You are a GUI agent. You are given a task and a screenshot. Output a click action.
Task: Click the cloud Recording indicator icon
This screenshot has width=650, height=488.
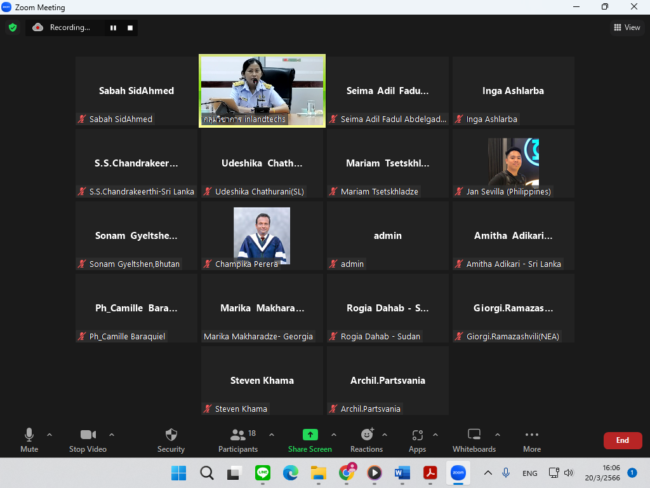[37, 27]
